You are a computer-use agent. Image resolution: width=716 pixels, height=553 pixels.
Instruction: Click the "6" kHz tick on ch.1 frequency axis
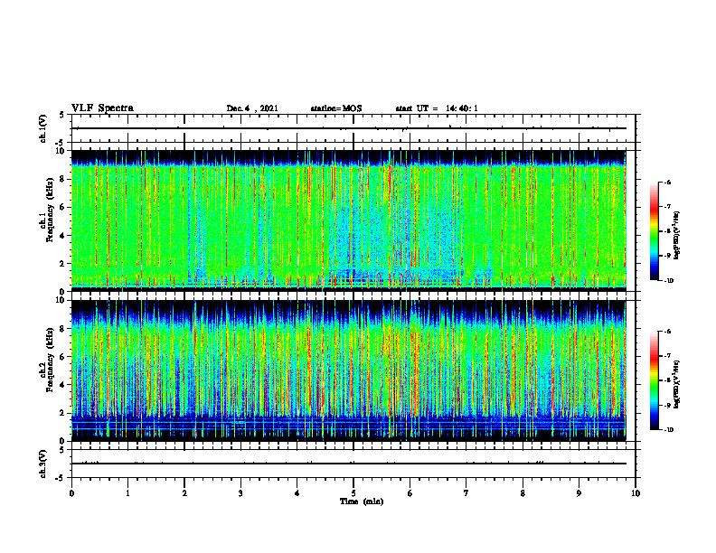pos(63,207)
